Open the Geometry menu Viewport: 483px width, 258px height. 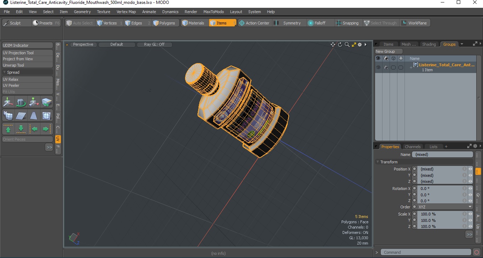click(x=82, y=12)
